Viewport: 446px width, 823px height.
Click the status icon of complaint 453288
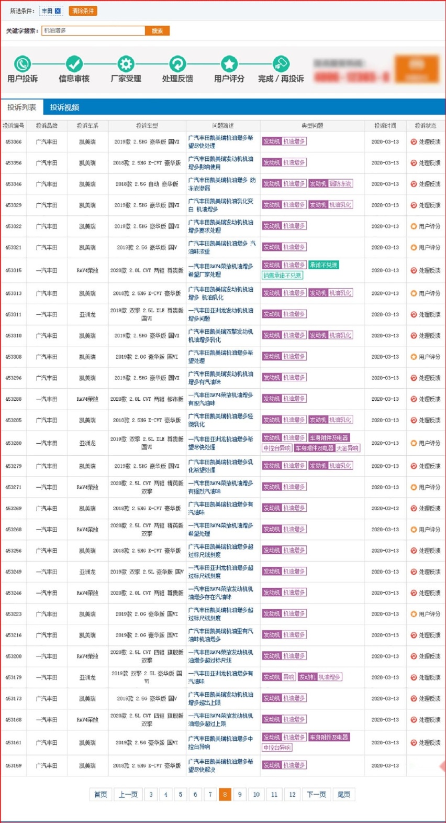[x=414, y=399]
